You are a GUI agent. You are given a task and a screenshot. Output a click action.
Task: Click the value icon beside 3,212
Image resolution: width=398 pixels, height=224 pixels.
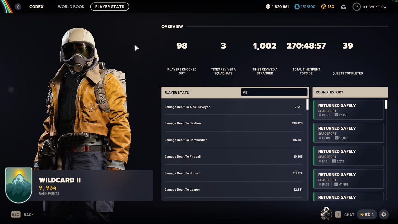pos(334,161)
